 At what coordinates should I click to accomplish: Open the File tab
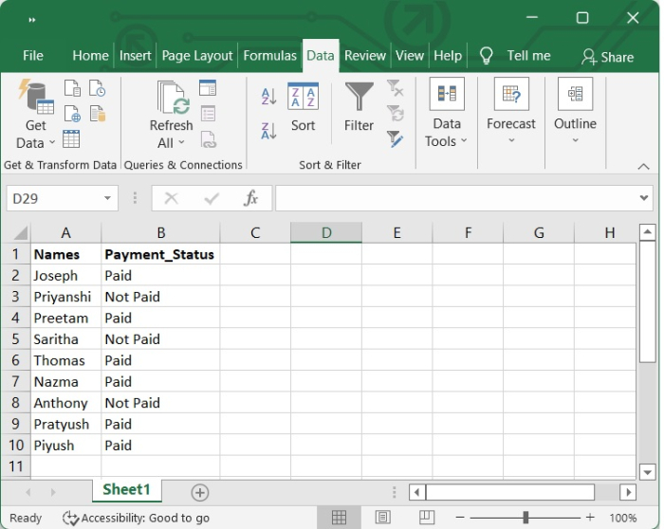33,55
